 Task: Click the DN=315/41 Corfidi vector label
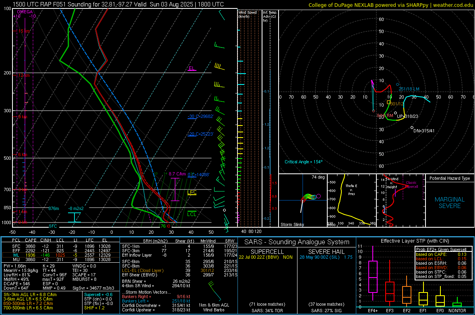(424, 131)
